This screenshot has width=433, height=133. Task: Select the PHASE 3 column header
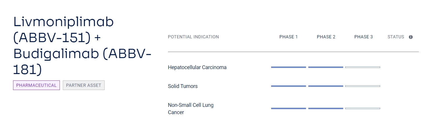click(364, 37)
